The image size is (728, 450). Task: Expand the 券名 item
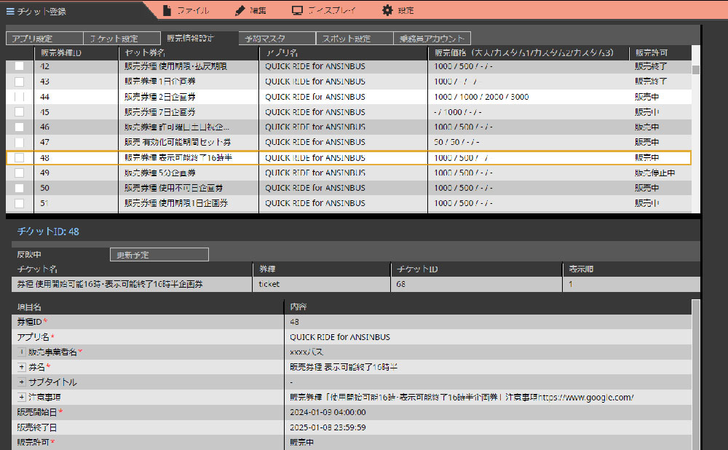pyautogui.click(x=21, y=367)
